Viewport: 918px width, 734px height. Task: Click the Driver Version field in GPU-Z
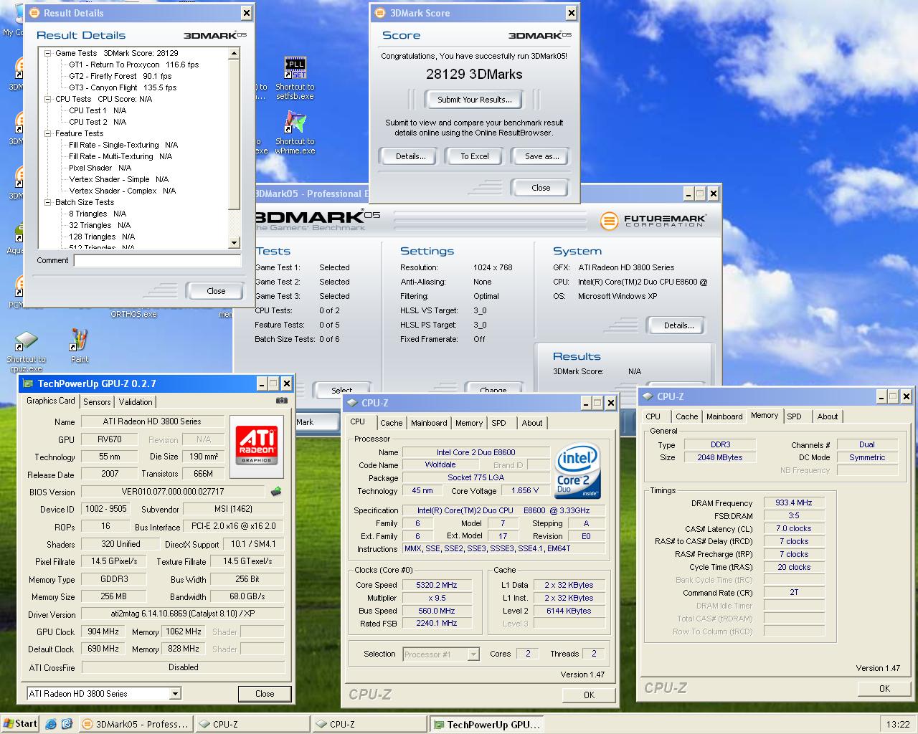[x=183, y=614]
